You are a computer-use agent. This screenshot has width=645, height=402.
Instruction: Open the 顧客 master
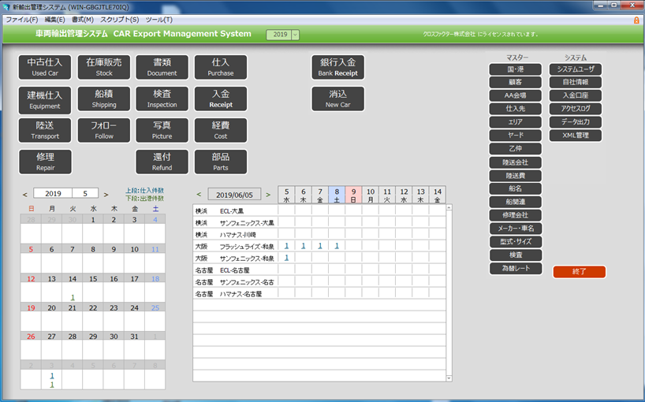coord(516,82)
